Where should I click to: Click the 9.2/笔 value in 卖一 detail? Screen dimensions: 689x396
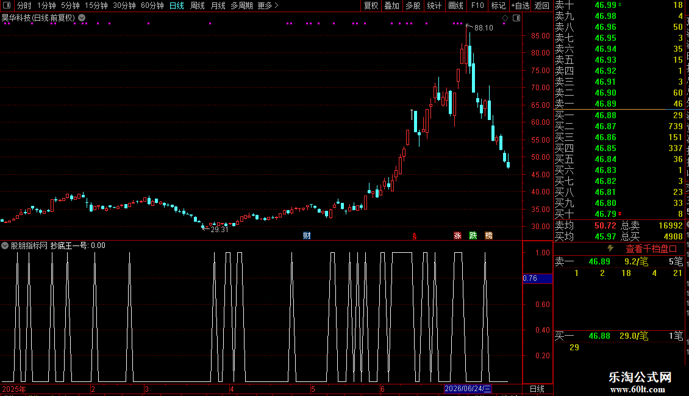click(x=637, y=262)
